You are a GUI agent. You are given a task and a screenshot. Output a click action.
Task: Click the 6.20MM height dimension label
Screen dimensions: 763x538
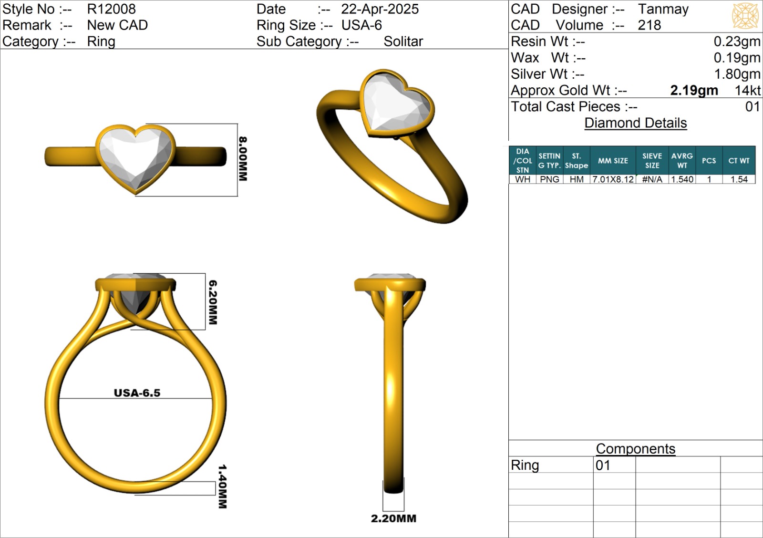point(213,302)
